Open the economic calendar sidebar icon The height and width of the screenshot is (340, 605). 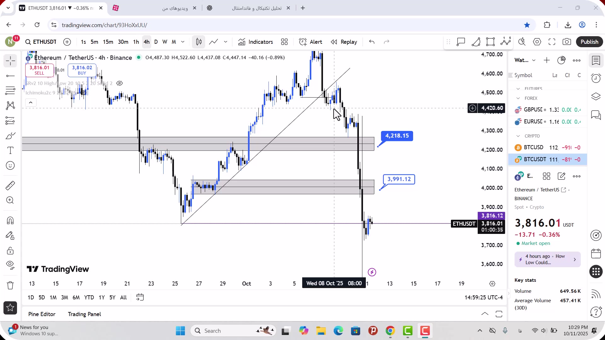coord(596,253)
